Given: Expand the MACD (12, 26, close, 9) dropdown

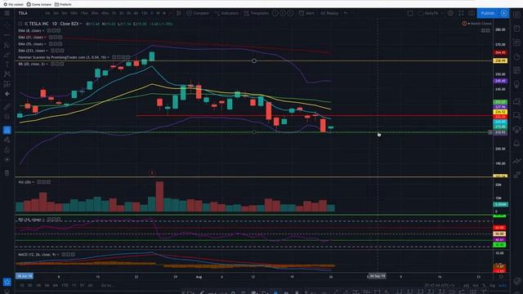Looking at the screenshot, I should (58, 254).
